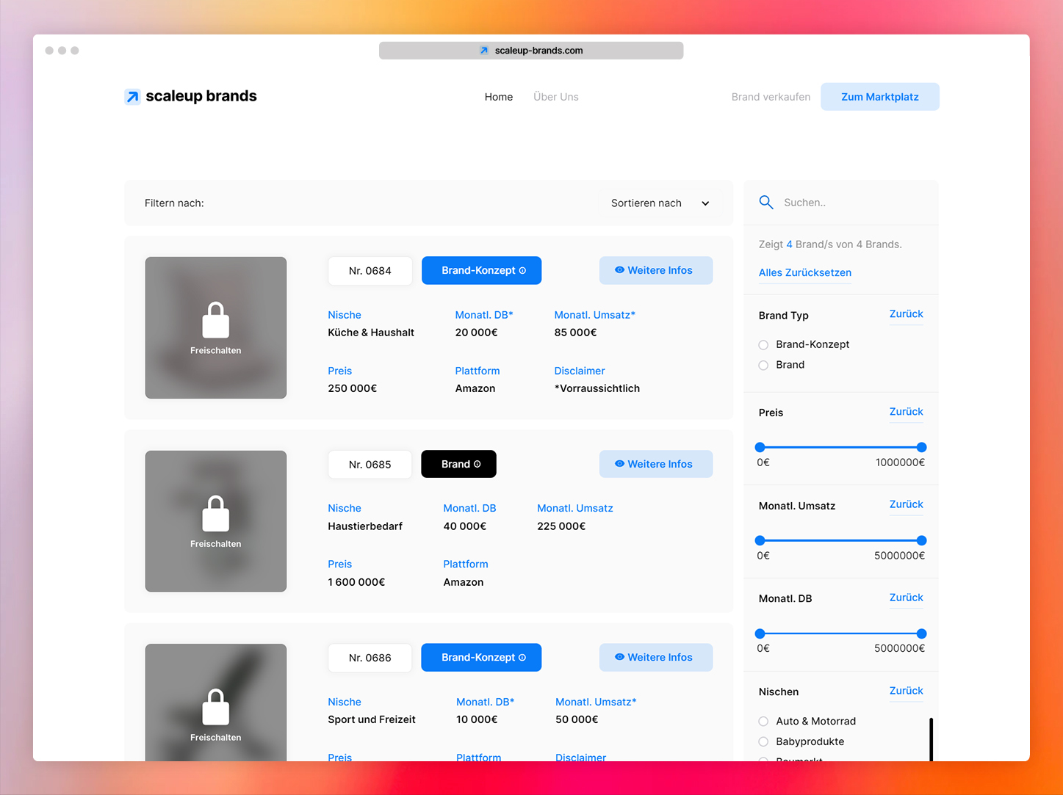
Task: Click Weitere Infos for listing Nr. 0684
Action: 656,270
